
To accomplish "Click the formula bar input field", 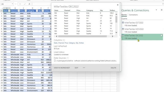I will tap(42, 4).
